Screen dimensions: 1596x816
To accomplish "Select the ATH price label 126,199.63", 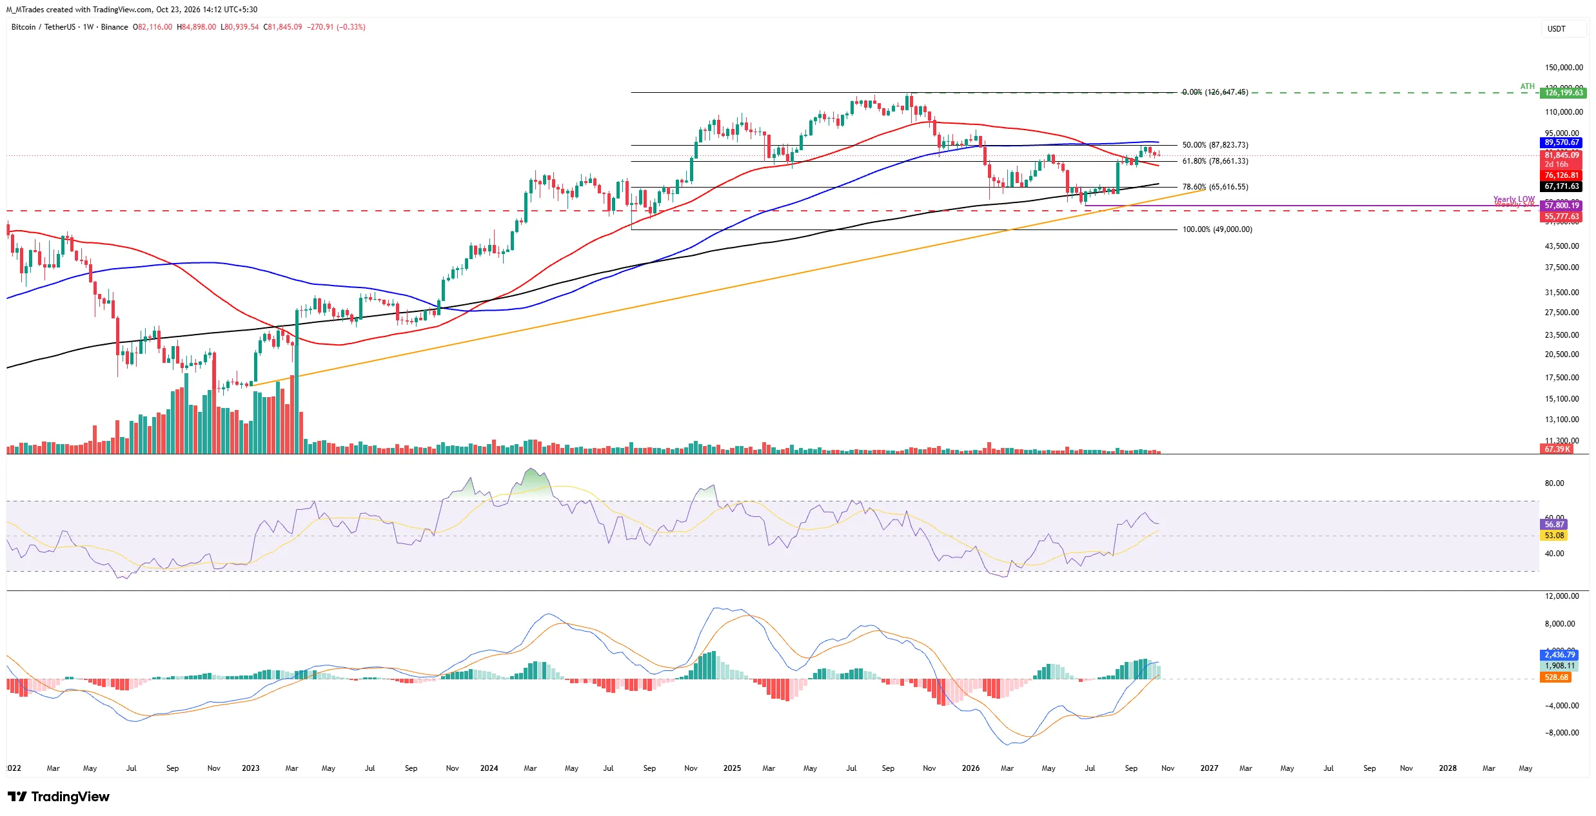I will [1563, 93].
